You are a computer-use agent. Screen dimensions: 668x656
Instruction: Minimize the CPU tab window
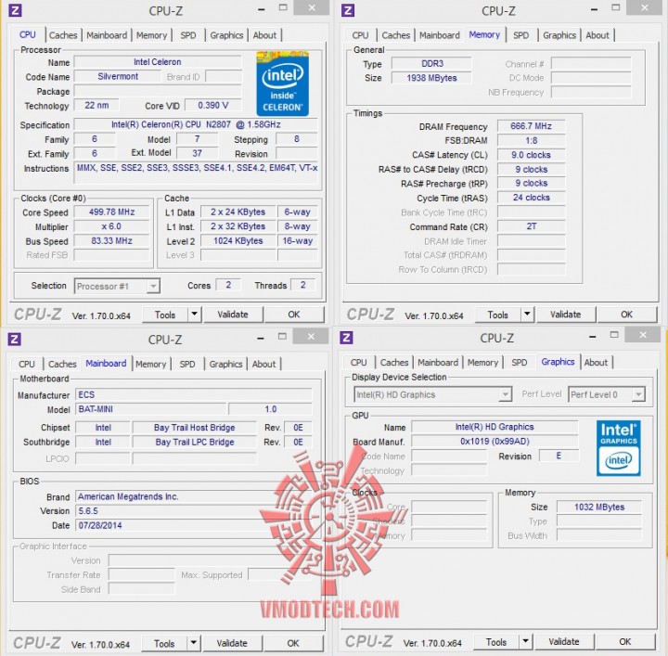pos(262,8)
